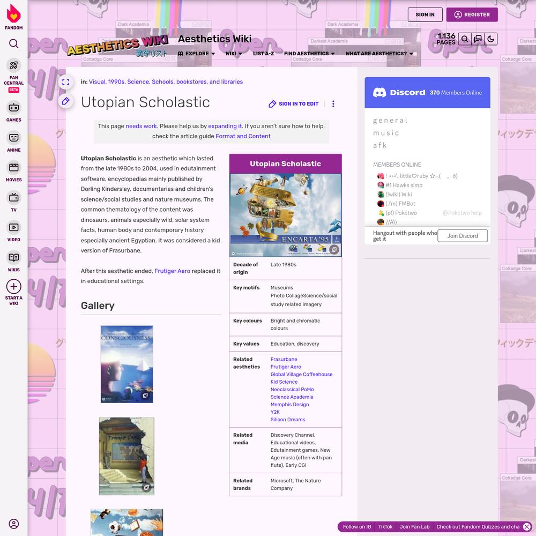The width and height of the screenshot is (536, 536).
Task: Expand the Find Aesthetics menu
Action: coord(309,54)
